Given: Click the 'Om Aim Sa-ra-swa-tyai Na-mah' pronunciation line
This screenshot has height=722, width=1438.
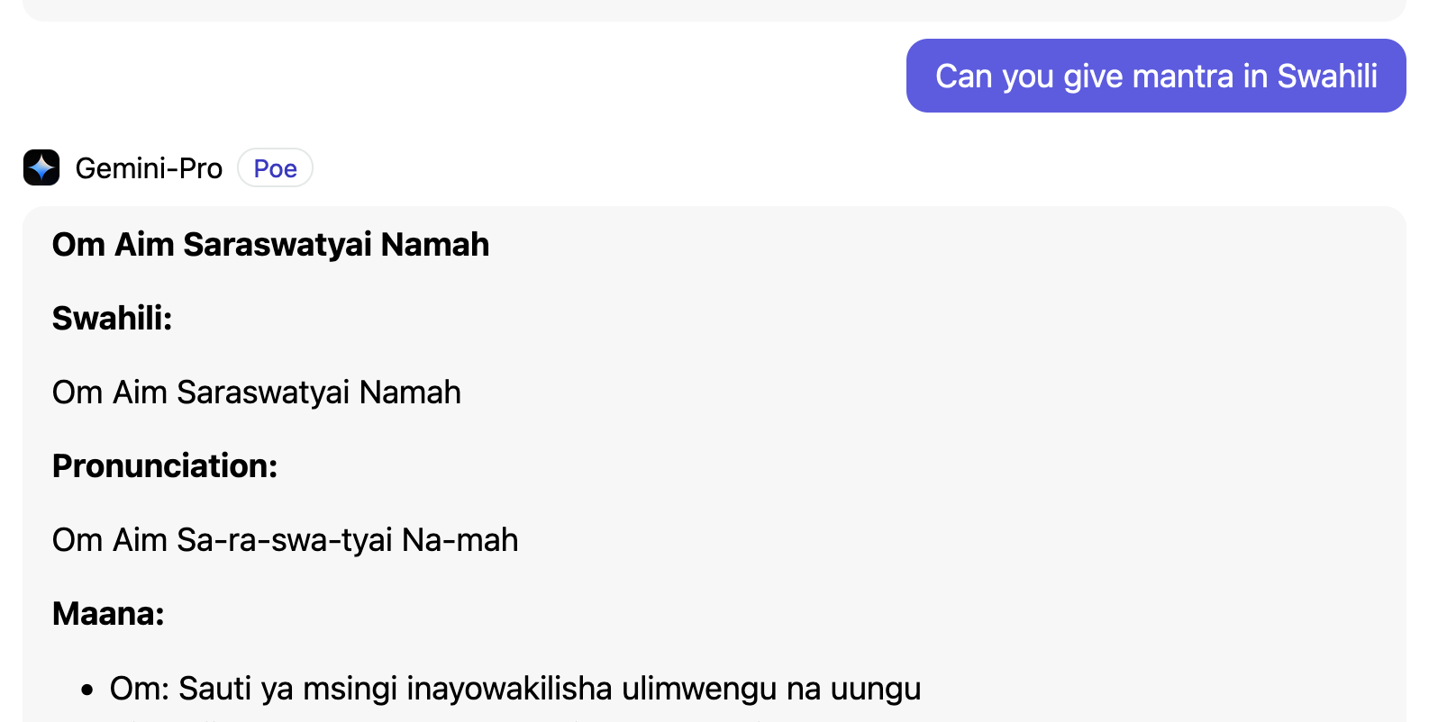Looking at the screenshot, I should pos(285,540).
